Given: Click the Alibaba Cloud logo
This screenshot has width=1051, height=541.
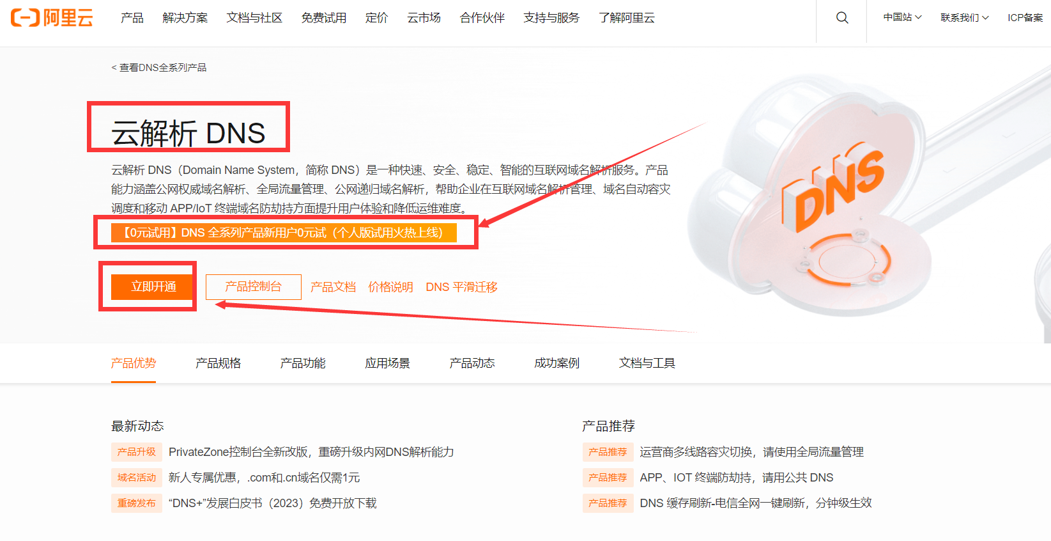Looking at the screenshot, I should coord(52,17).
